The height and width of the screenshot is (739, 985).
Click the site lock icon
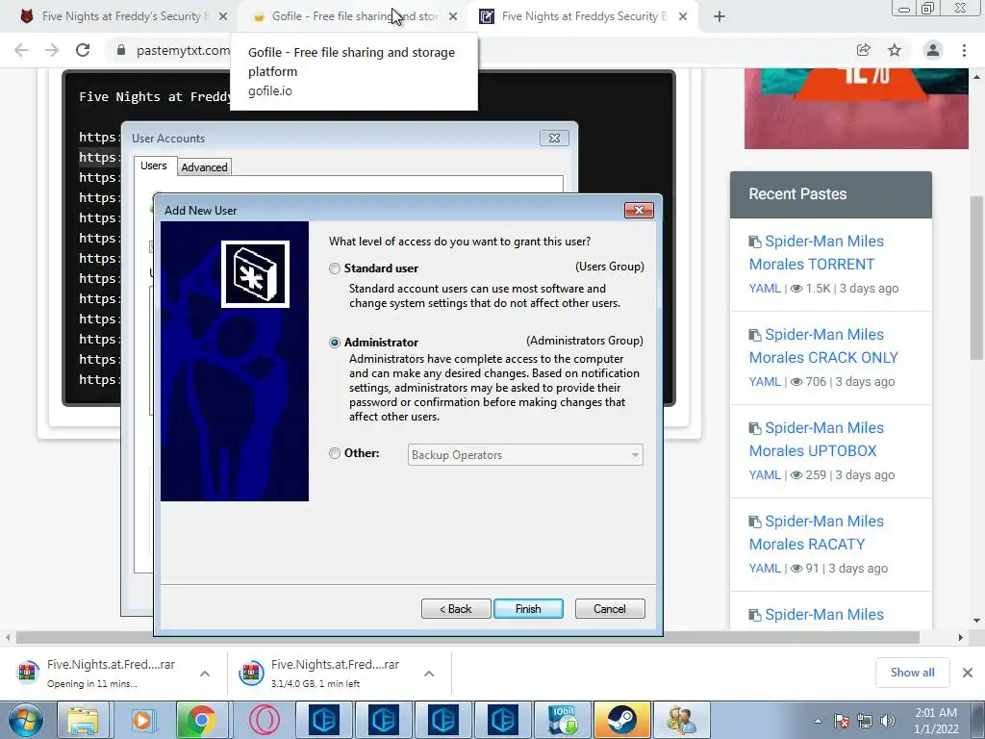(x=121, y=50)
